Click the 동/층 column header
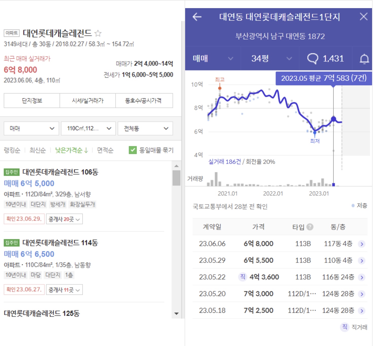Screen dimensions: 385x346 (x=338, y=227)
